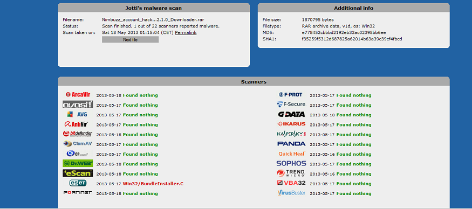The width and height of the screenshot is (472, 209).
Task: Click the ESET scanner logo
Action: coord(78,183)
